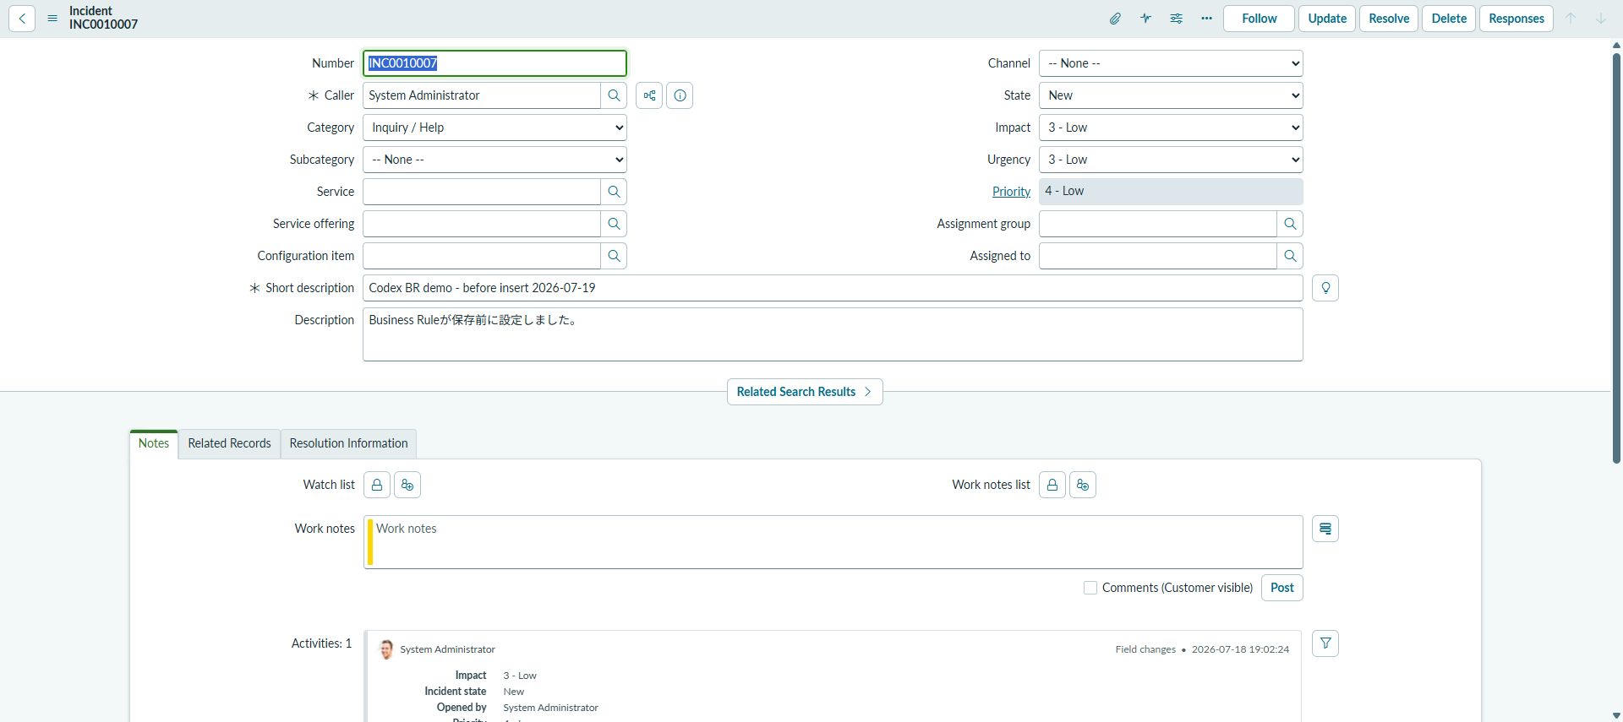The image size is (1623, 722).
Task: Toggle journal fields display icon beside Work notes
Action: coord(1325,529)
